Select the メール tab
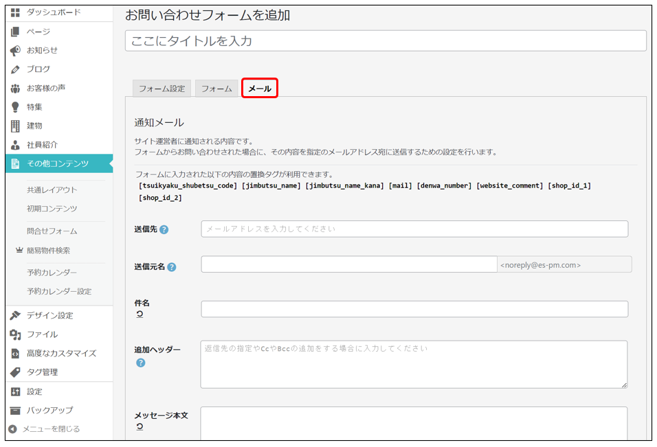657x447 pixels. click(259, 89)
